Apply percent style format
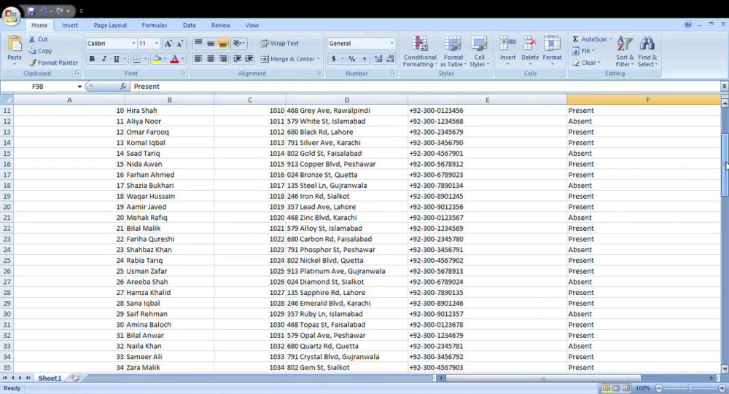729x394 pixels. [x=352, y=58]
